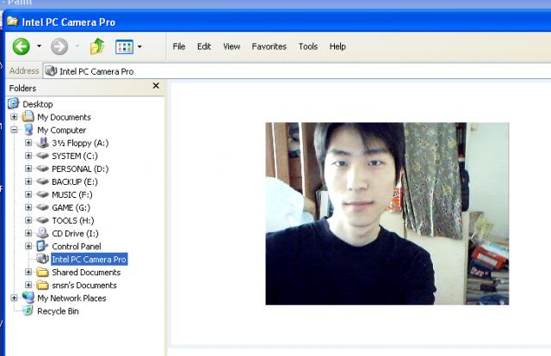
Task: Click the Shared Documents folder icon
Action: click(42, 272)
